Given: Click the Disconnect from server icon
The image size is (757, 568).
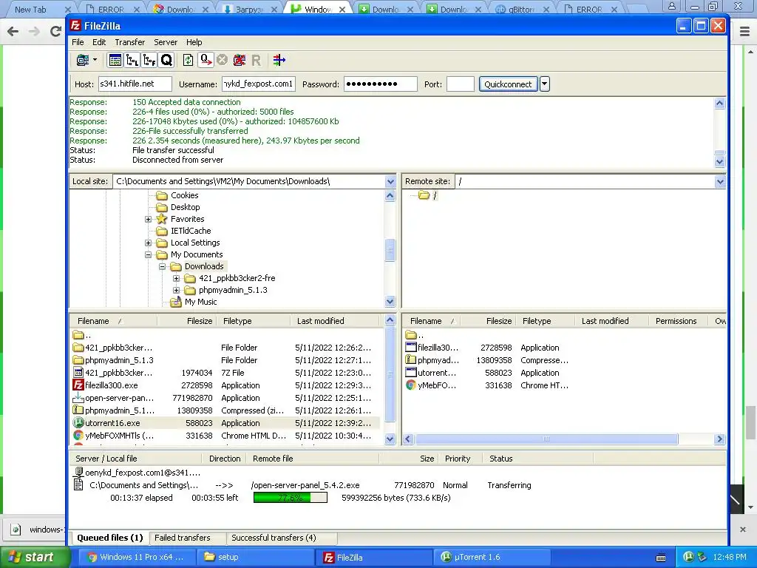Looking at the screenshot, I should coord(239,60).
